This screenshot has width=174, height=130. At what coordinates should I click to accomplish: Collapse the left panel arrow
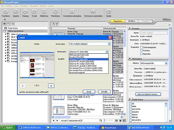[5, 19]
